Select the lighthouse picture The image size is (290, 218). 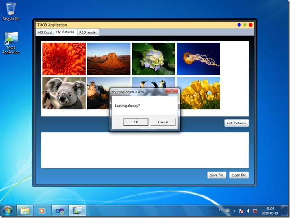[x=98, y=93]
